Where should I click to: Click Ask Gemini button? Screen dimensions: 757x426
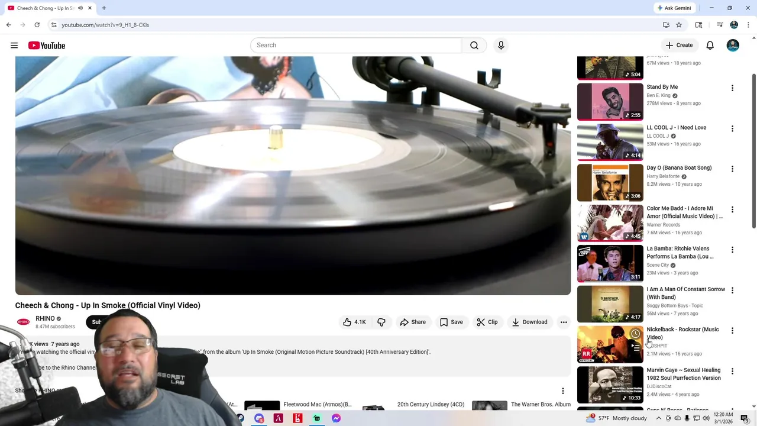click(x=674, y=8)
